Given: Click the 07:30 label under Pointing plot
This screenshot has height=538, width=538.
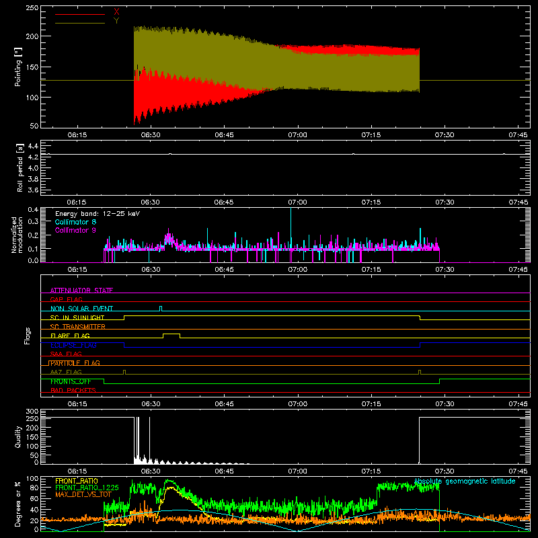Looking at the screenshot, I should [x=445, y=135].
